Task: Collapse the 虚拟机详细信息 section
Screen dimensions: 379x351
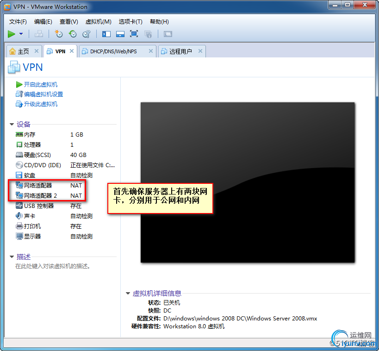Action: pos(128,294)
